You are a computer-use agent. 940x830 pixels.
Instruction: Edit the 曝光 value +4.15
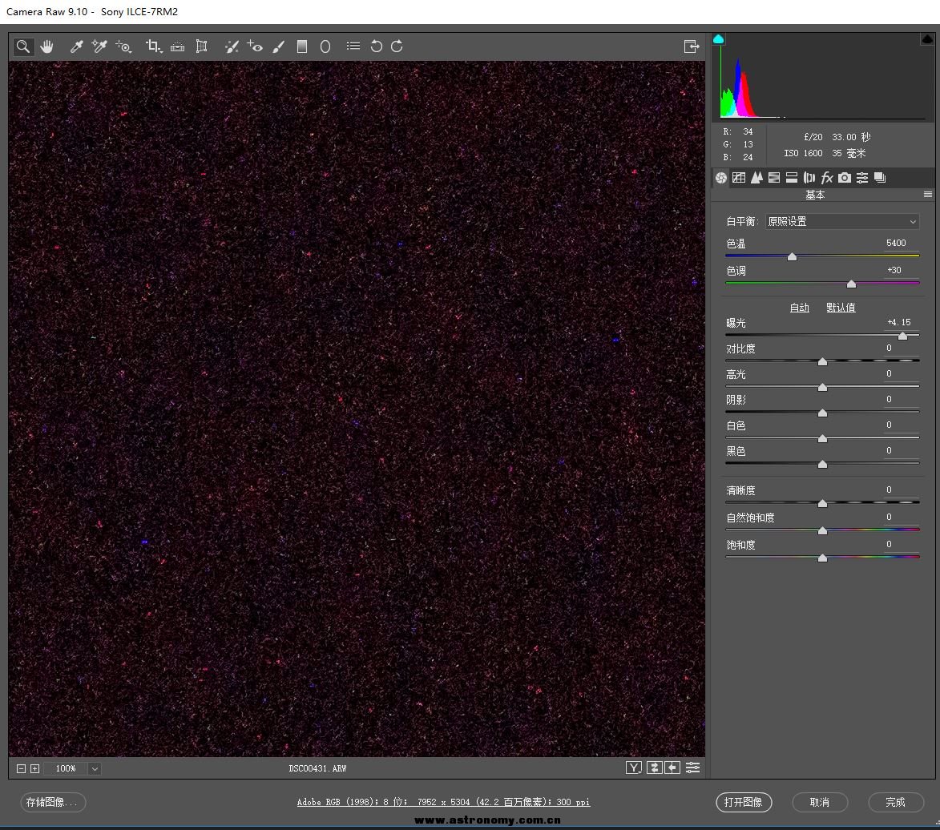point(898,322)
